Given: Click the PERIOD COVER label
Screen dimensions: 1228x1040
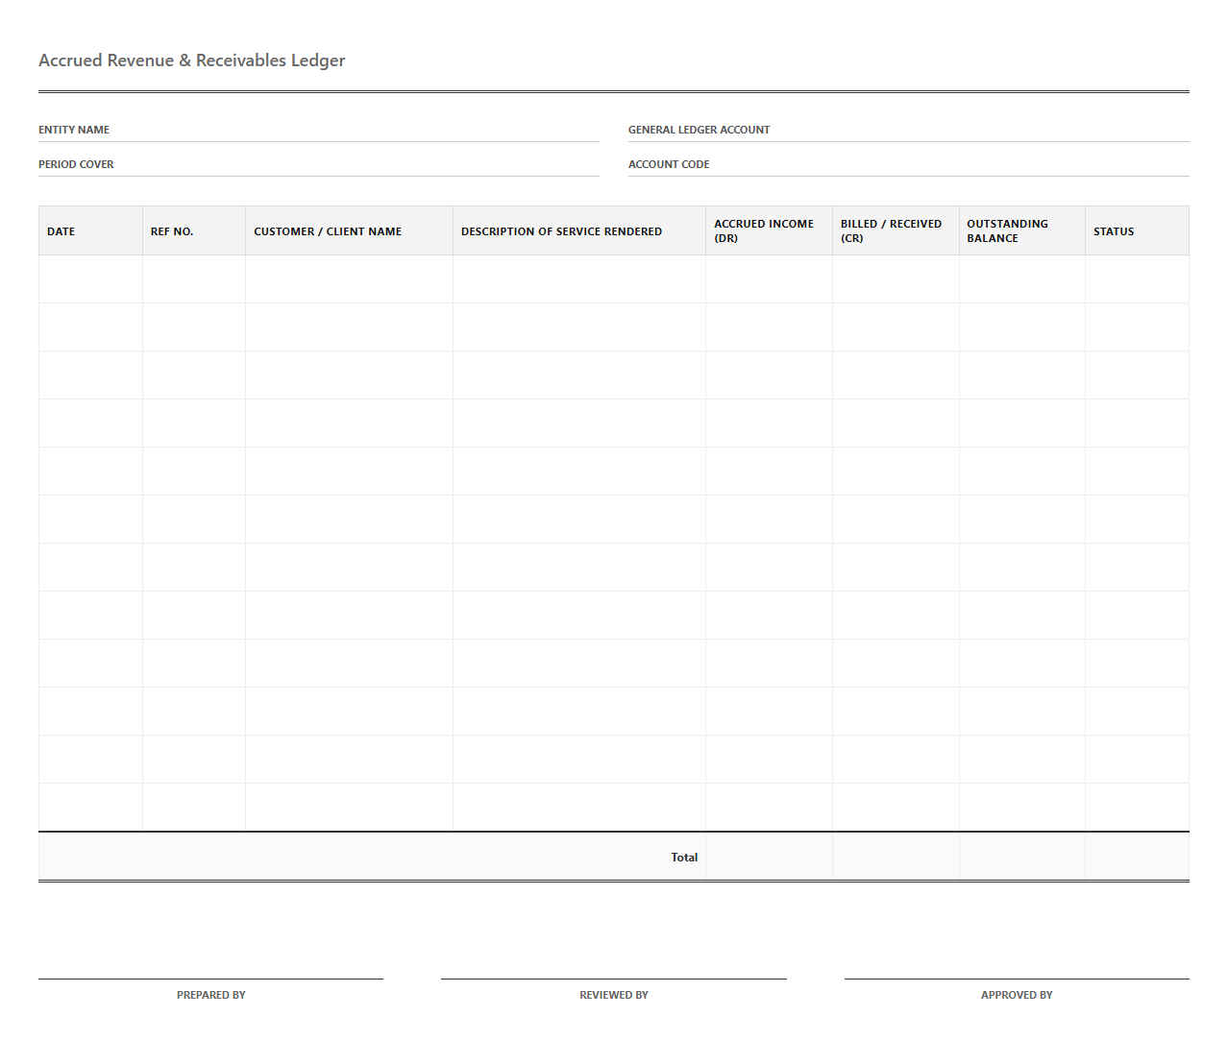Looking at the screenshot, I should click(x=76, y=164).
